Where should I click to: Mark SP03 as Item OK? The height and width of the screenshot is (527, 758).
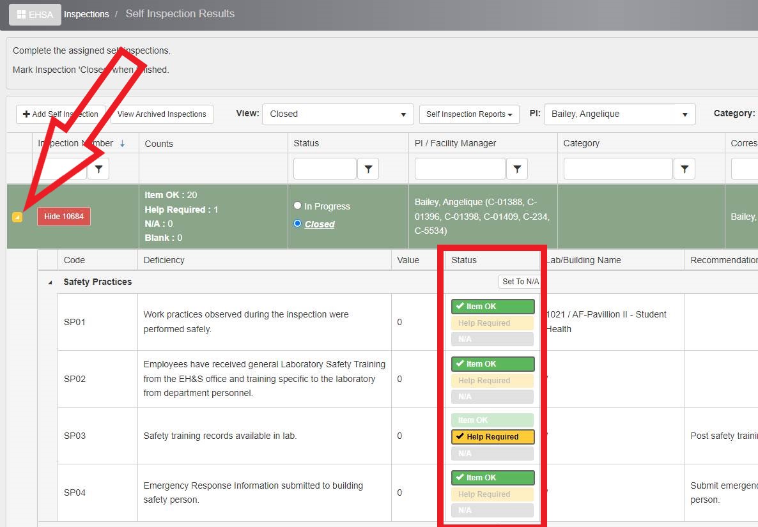point(492,420)
